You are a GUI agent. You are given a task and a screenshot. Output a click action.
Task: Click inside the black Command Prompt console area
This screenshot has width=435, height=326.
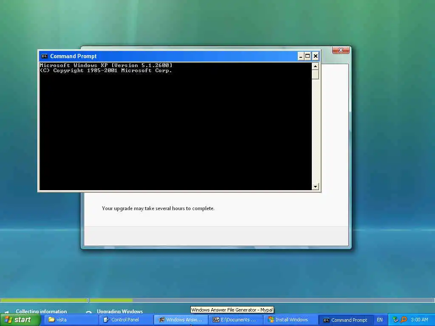click(x=175, y=126)
